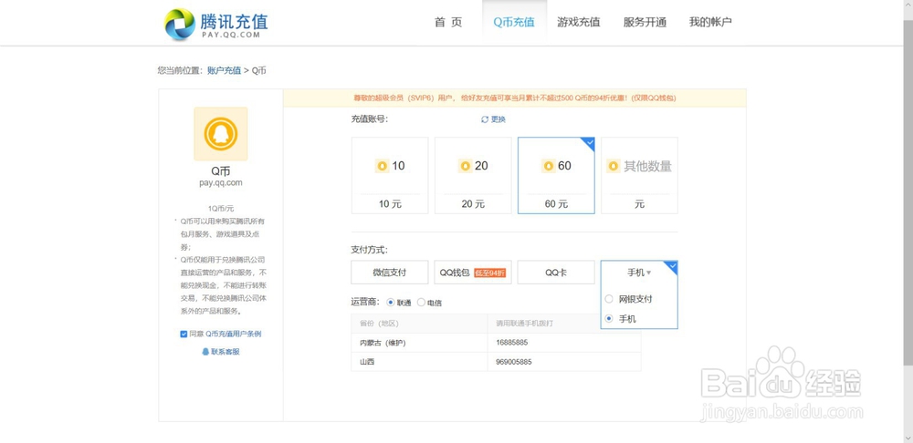Click the page vertical scrollbar
The height and width of the screenshot is (443, 913).
click(x=908, y=191)
